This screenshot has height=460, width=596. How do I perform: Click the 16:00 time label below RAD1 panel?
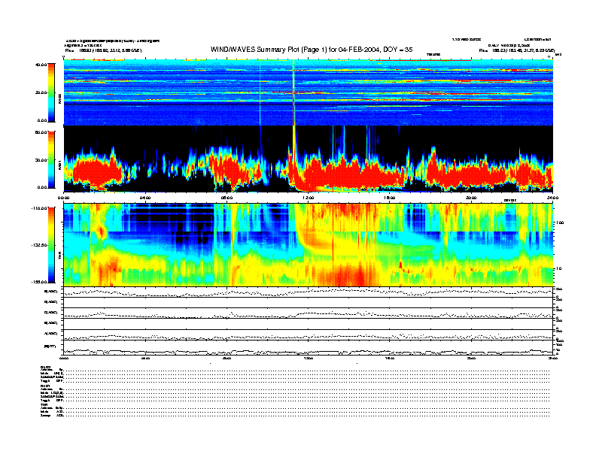point(389,198)
